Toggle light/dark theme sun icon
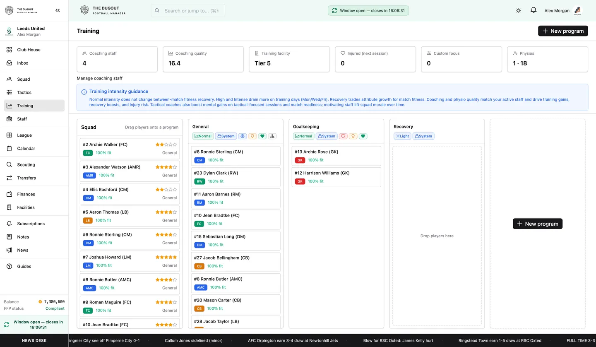Image resolution: width=596 pixels, height=347 pixels. [518, 10]
